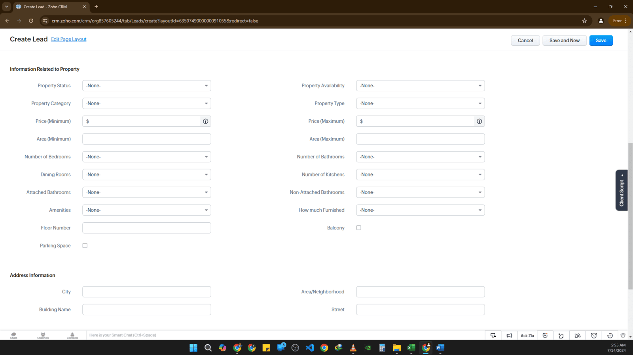633x355 pixels.
Task: Open the announcements megaphone icon
Action: [509, 335]
